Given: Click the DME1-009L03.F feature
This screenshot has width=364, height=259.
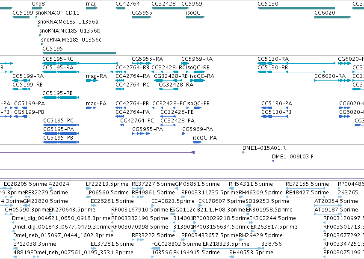Looking at the screenshot, I should [273, 161].
